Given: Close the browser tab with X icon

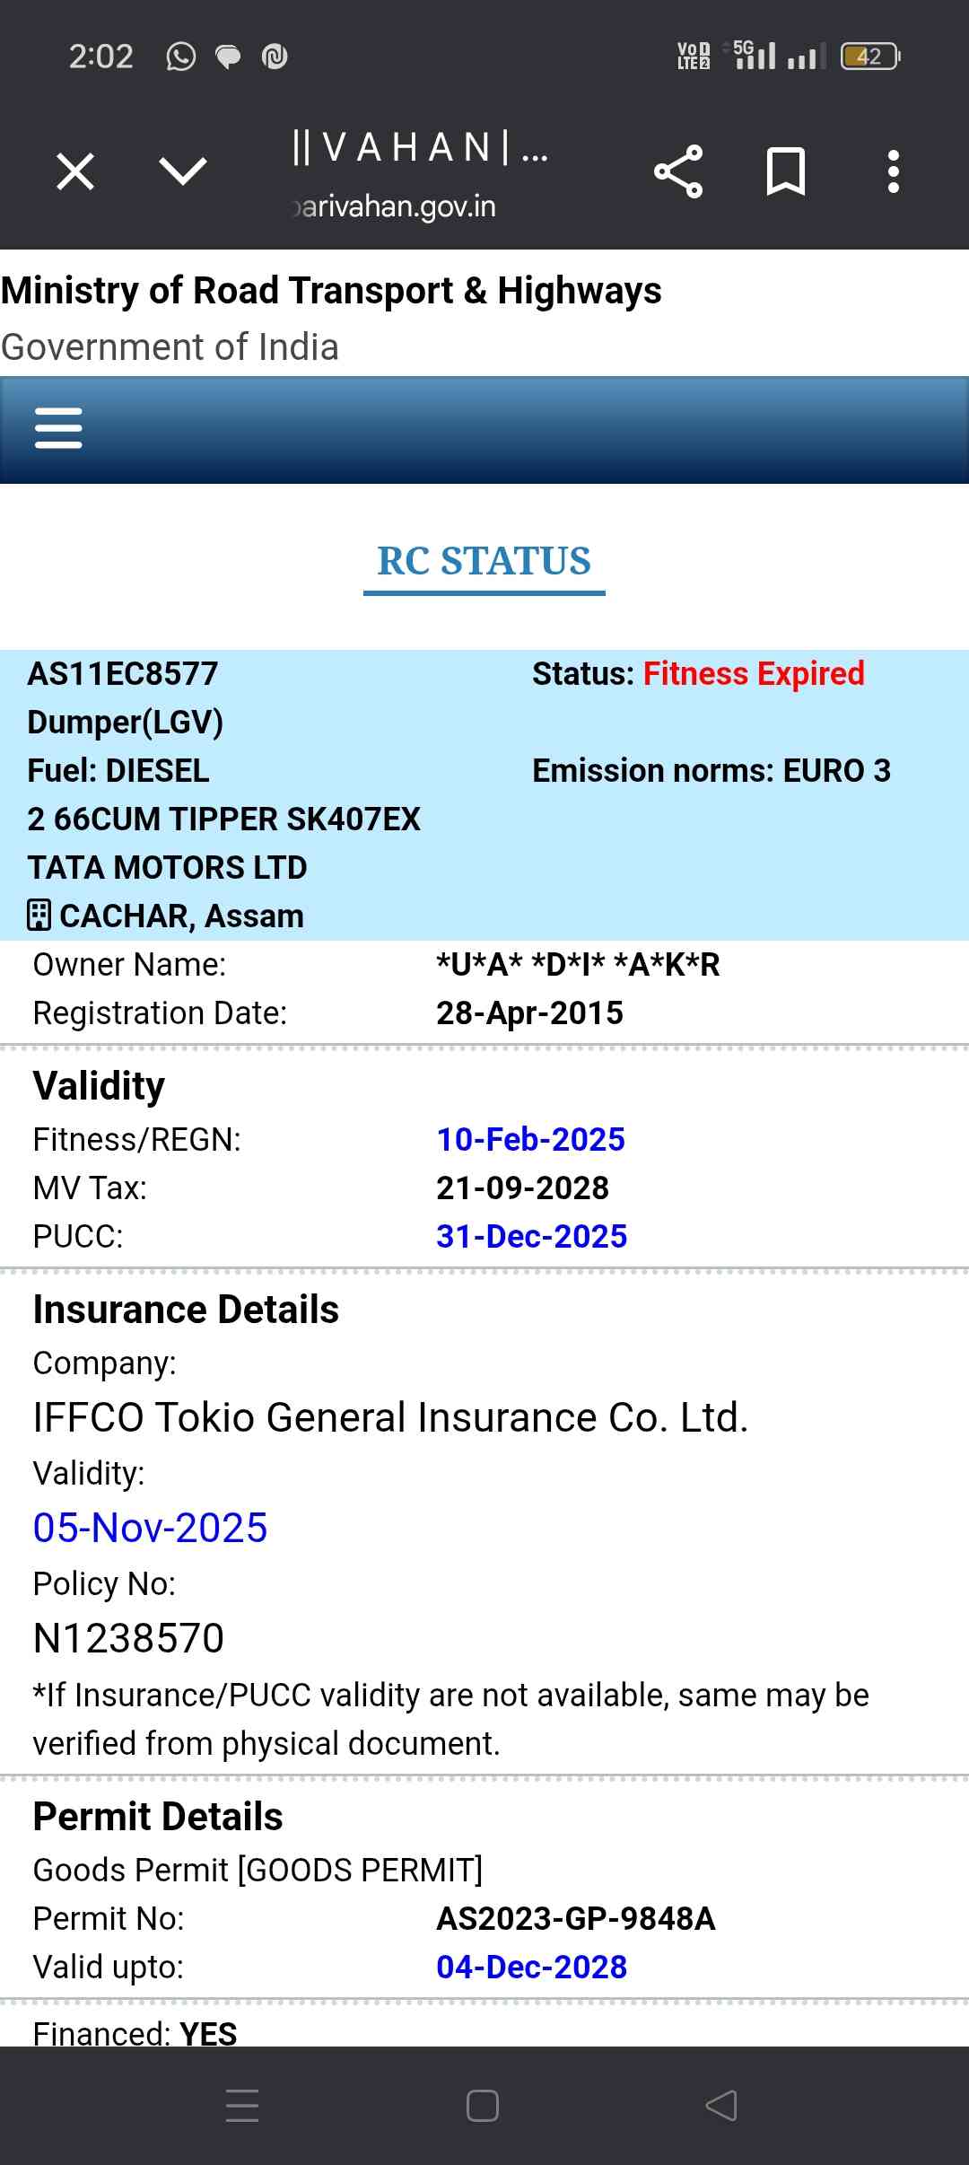Looking at the screenshot, I should point(75,171).
